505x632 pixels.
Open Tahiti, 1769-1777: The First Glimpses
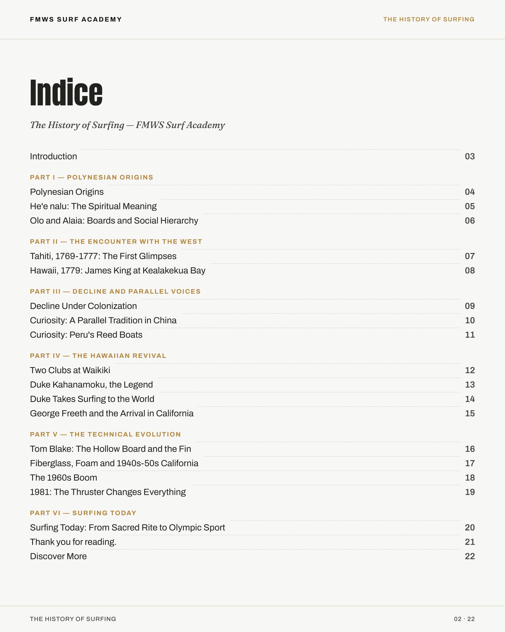pos(252,256)
